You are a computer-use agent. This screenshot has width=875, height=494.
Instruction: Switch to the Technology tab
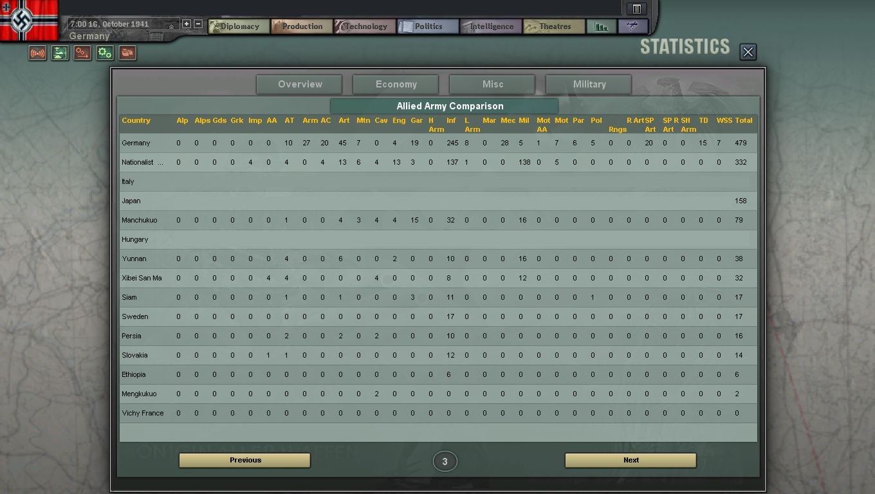point(365,26)
